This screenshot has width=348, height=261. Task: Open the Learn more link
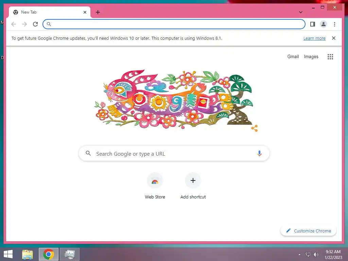click(x=314, y=38)
